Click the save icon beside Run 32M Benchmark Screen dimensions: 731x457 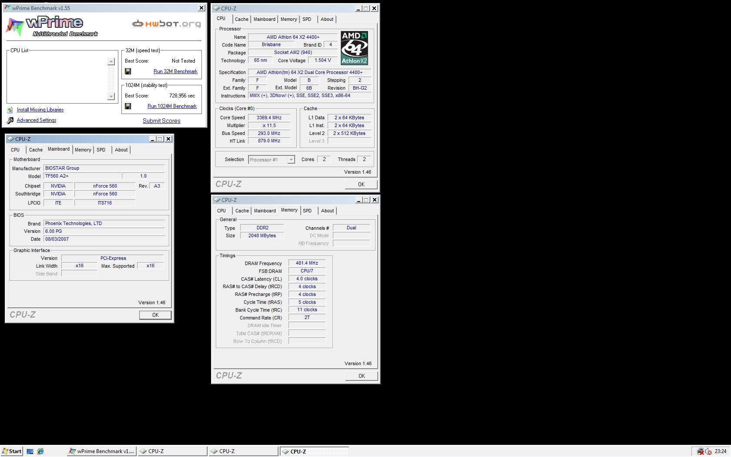[x=128, y=71]
